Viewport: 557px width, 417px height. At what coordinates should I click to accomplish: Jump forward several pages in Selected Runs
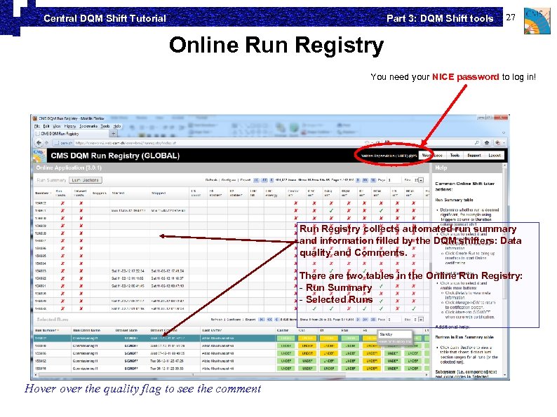tap(365, 320)
